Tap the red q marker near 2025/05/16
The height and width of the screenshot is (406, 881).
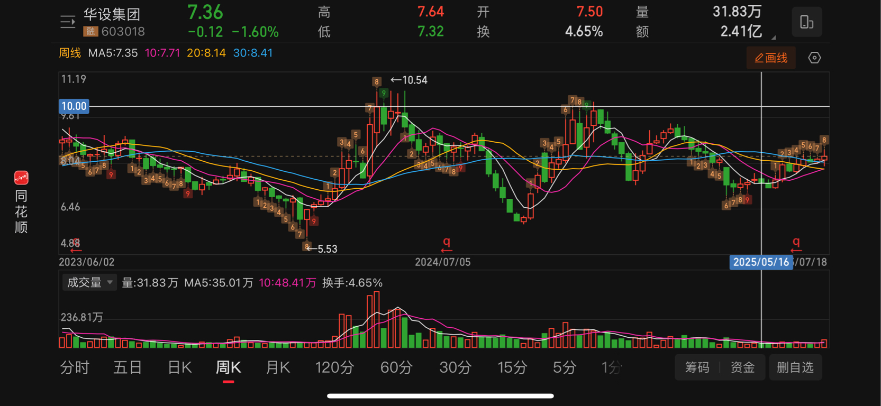[x=796, y=244]
